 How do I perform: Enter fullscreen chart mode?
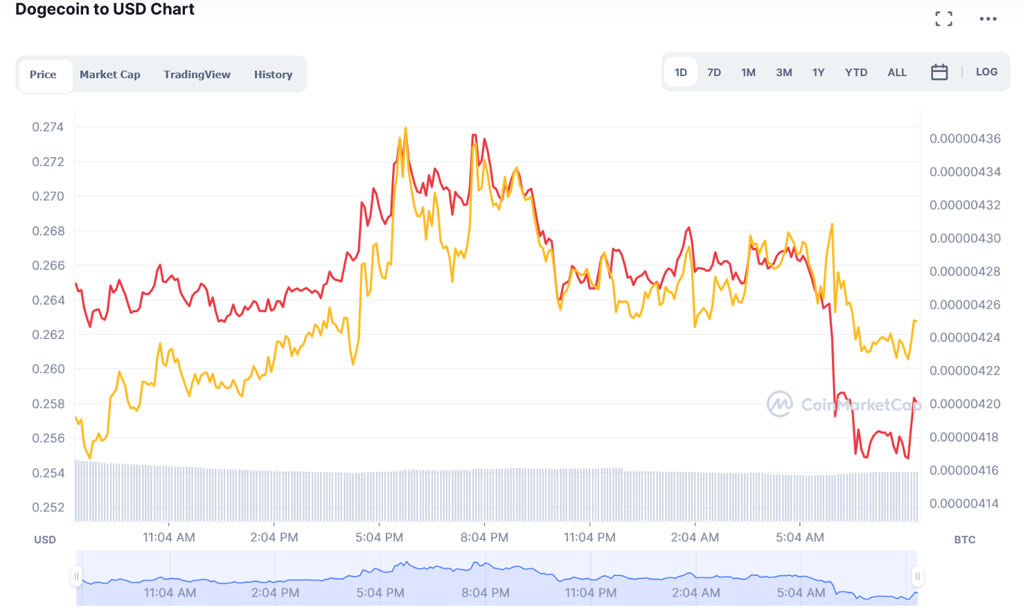(x=943, y=19)
